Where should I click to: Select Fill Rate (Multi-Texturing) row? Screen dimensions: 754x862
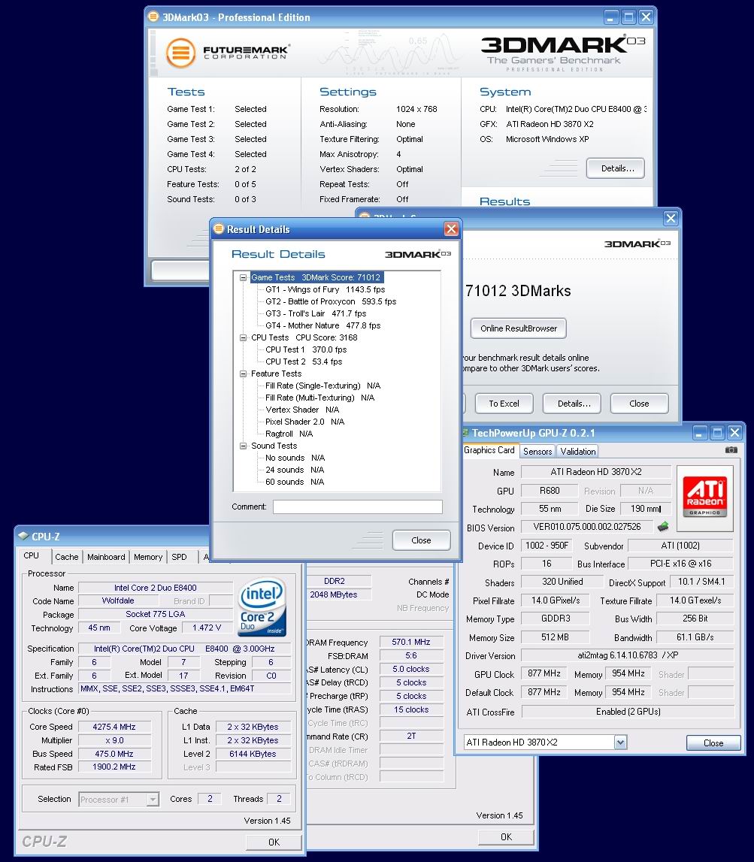click(319, 398)
